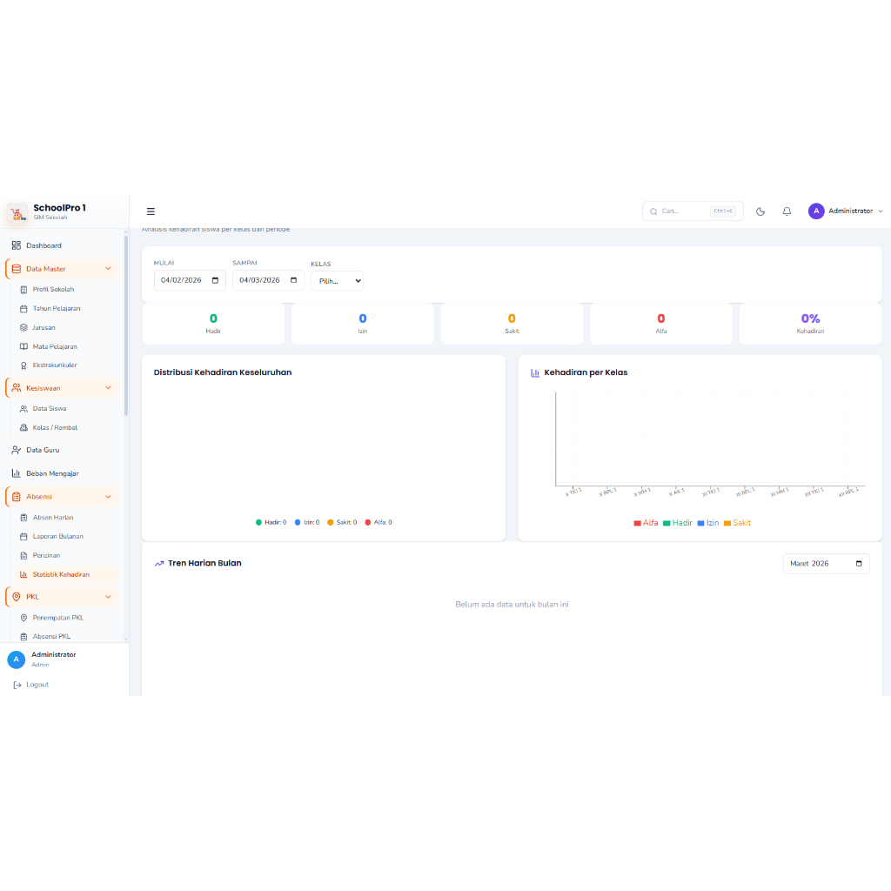Collapse the PKL section chevron
This screenshot has width=891, height=891.
tap(108, 597)
